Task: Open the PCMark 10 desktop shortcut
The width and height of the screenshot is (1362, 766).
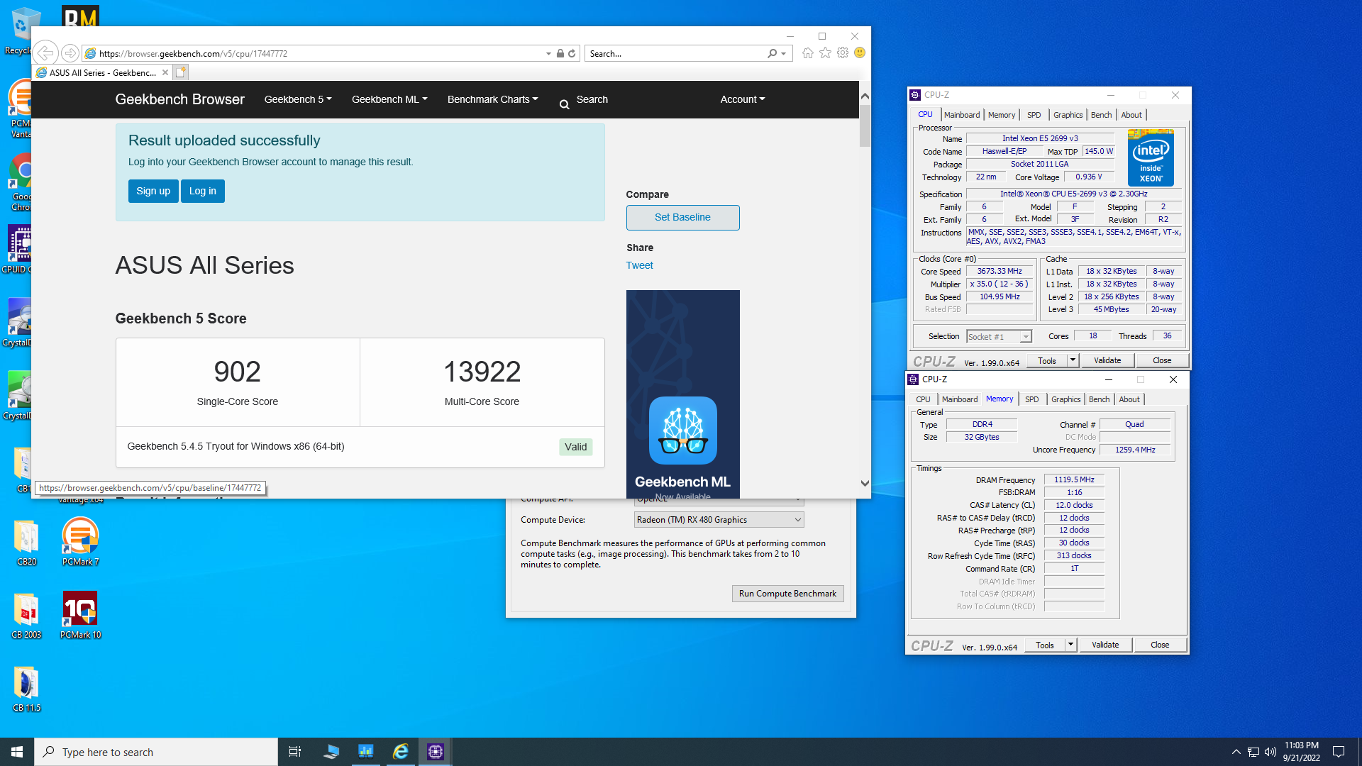Action: point(80,614)
